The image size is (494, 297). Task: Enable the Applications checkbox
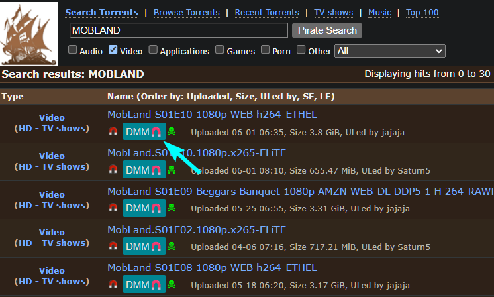tap(153, 50)
